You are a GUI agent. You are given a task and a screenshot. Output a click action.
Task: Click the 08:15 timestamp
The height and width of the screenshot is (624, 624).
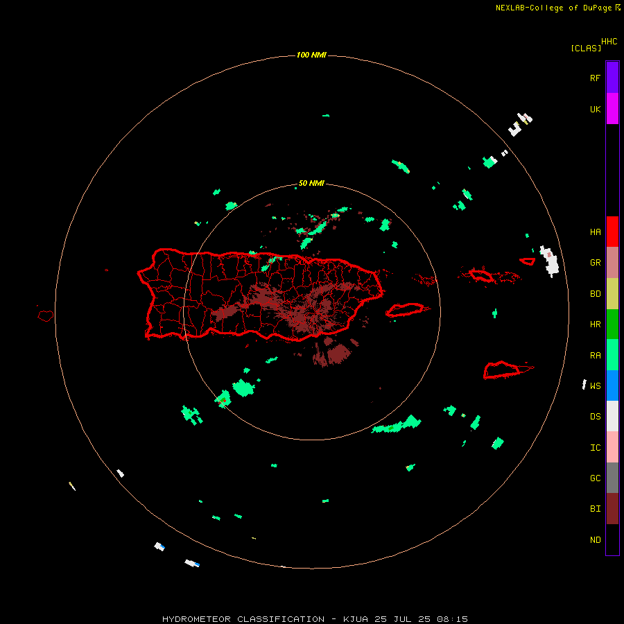[452, 619]
